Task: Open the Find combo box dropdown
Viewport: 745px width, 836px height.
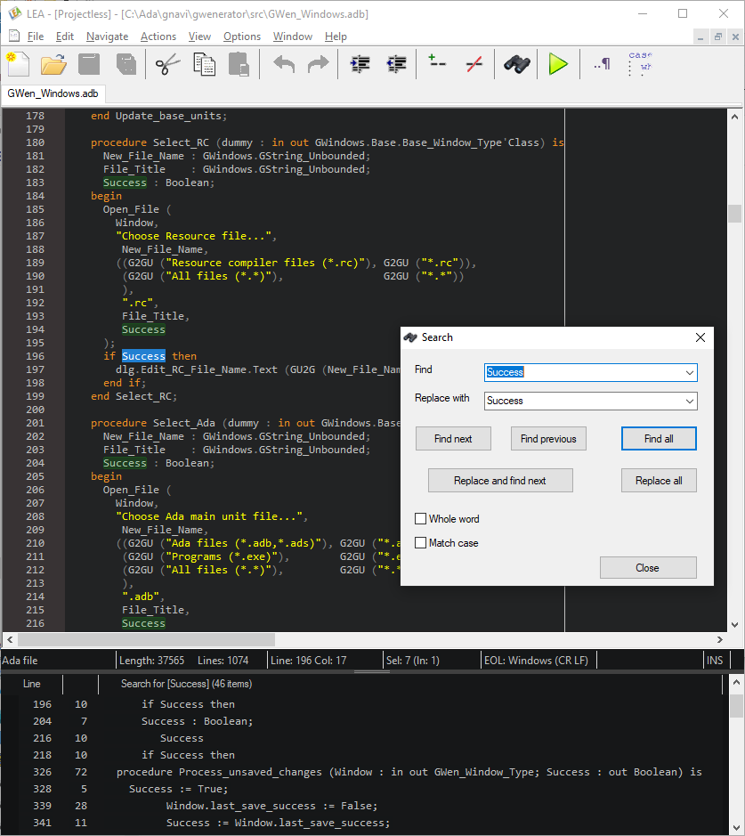Action: coord(689,372)
